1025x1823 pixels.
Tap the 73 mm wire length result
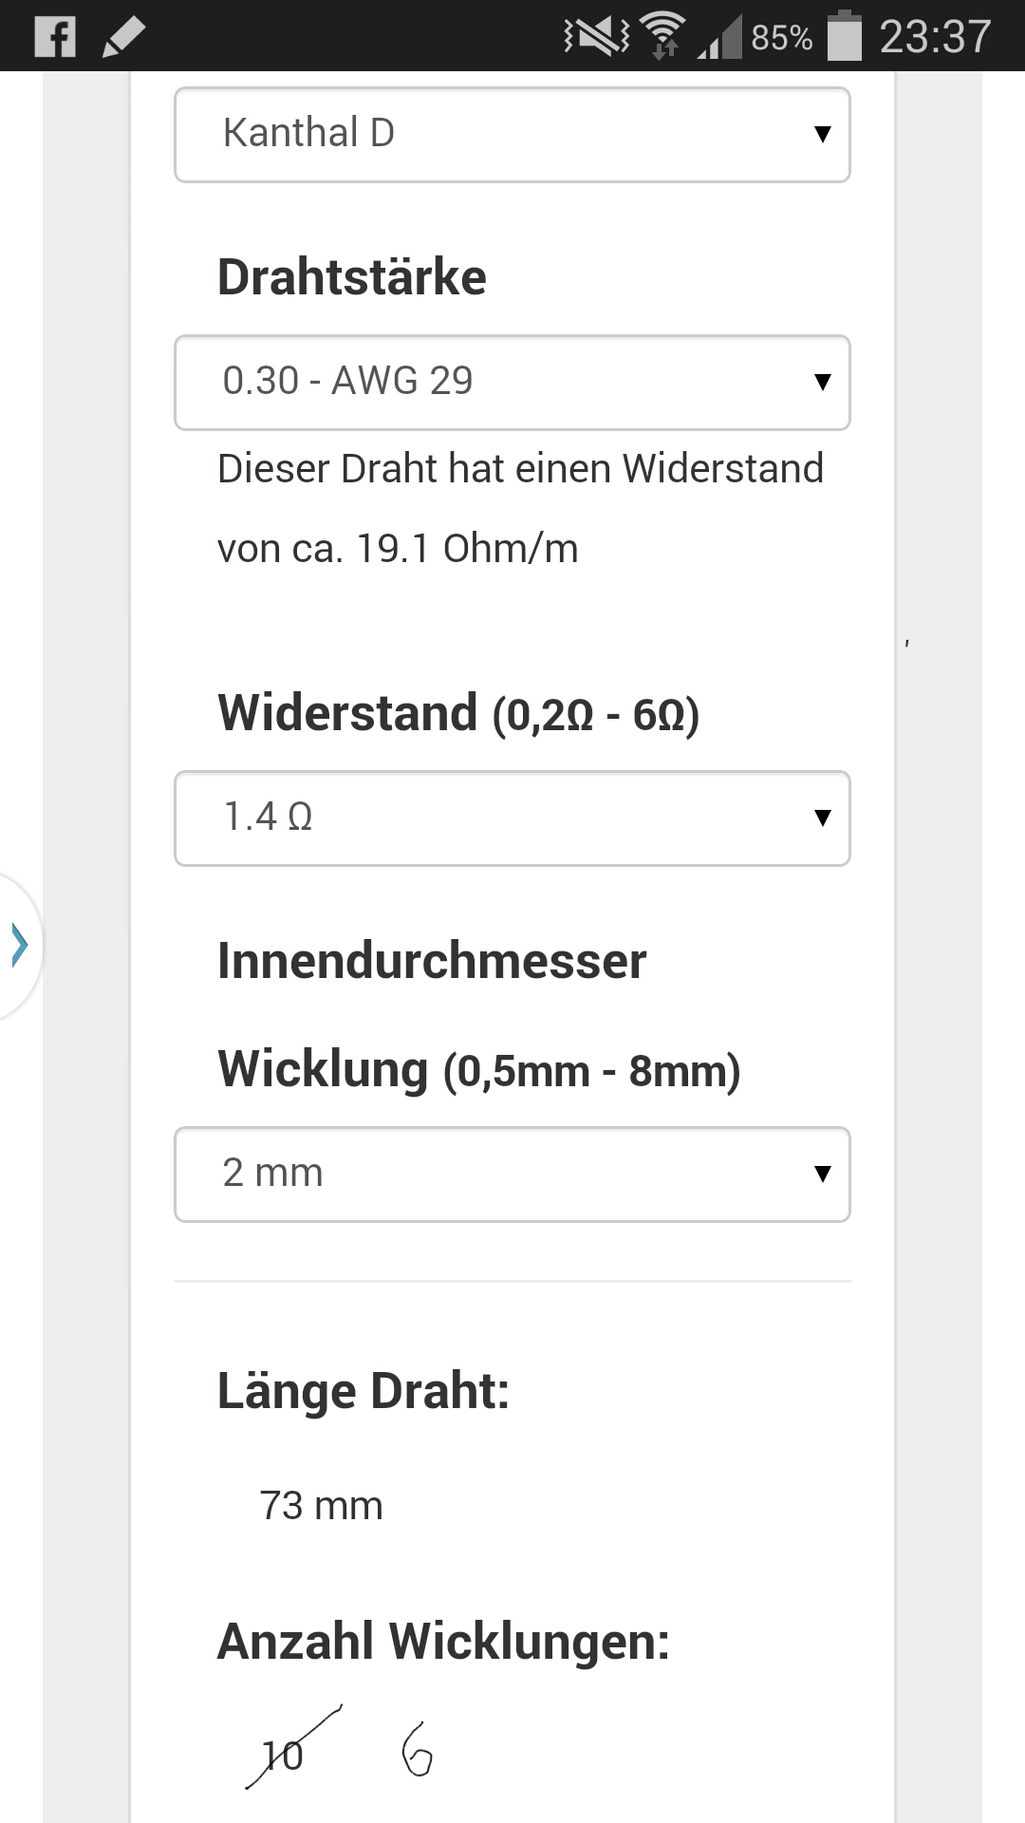pyautogui.click(x=321, y=1506)
